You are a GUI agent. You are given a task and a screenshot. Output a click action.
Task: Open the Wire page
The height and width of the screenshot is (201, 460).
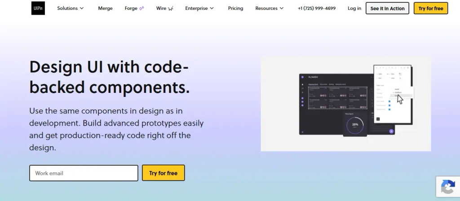(x=164, y=8)
